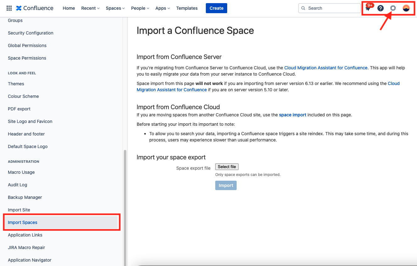This screenshot has width=417, height=266.
Task: Click the ADMINISTRATION section label
Action: click(x=24, y=162)
